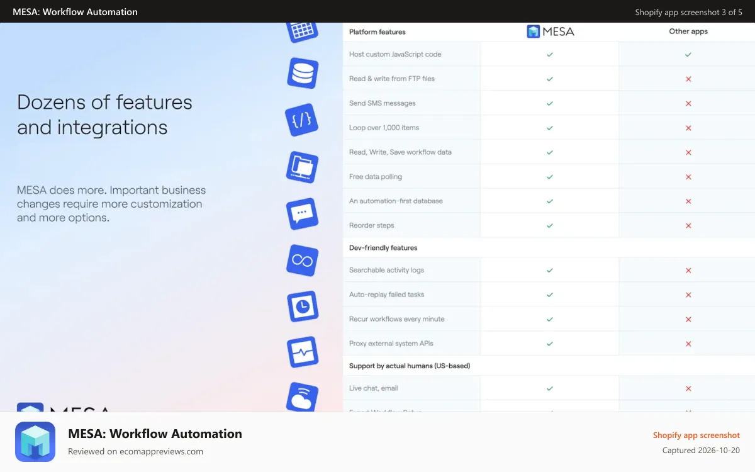Click orange 'Shopify app screenshot' label in footer
The width and height of the screenshot is (755, 472).
pyautogui.click(x=696, y=435)
